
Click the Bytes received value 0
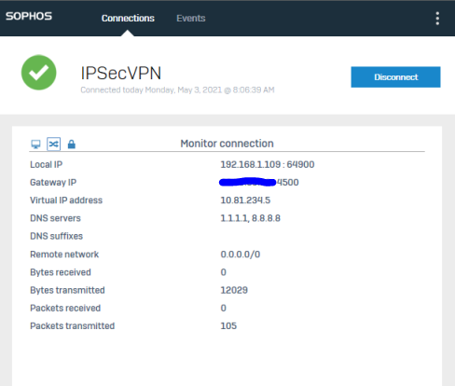(224, 272)
